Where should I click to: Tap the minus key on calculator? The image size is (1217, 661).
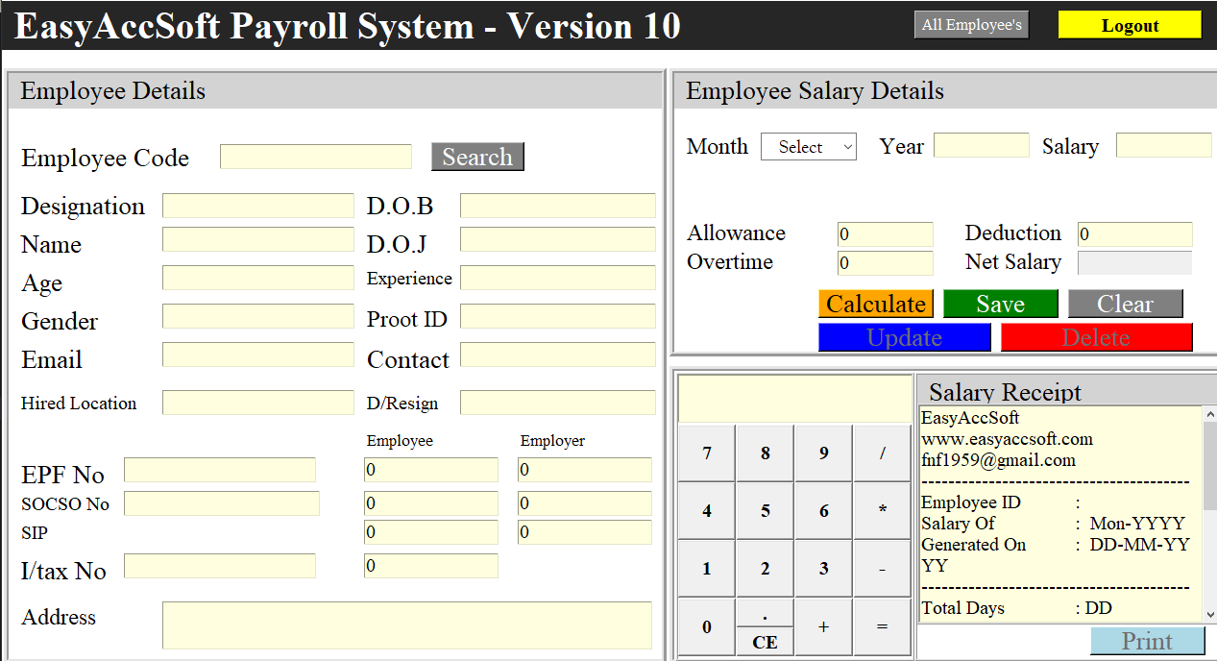click(883, 569)
